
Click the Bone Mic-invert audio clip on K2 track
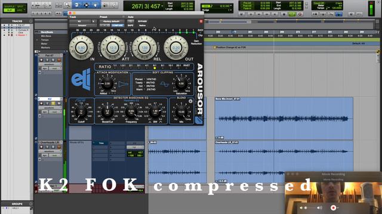284,118
